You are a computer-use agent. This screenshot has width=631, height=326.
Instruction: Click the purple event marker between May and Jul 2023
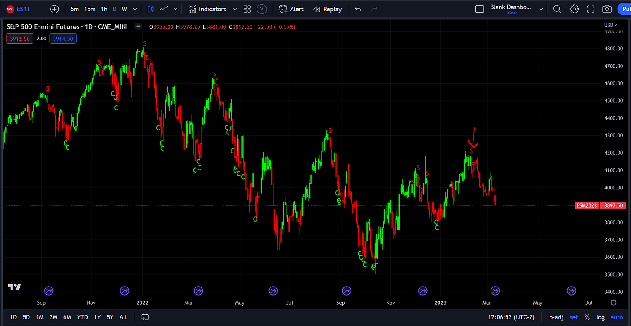(572, 291)
